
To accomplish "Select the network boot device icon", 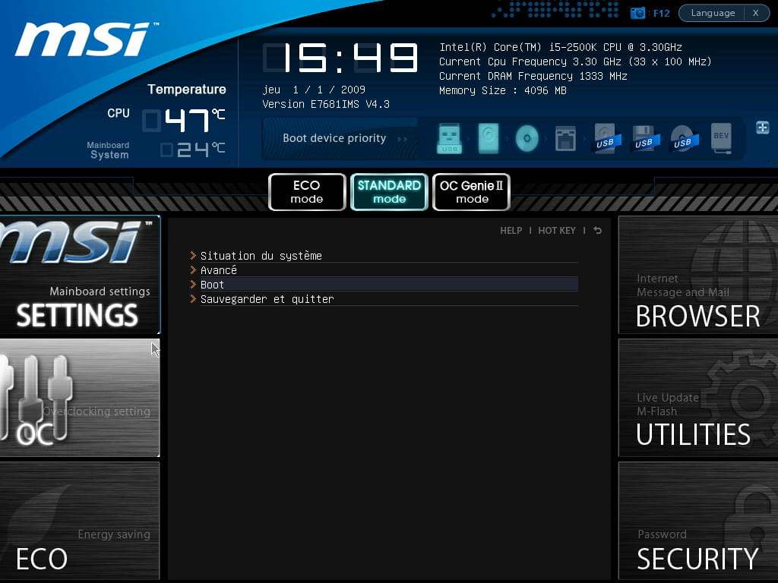I will pos(565,138).
